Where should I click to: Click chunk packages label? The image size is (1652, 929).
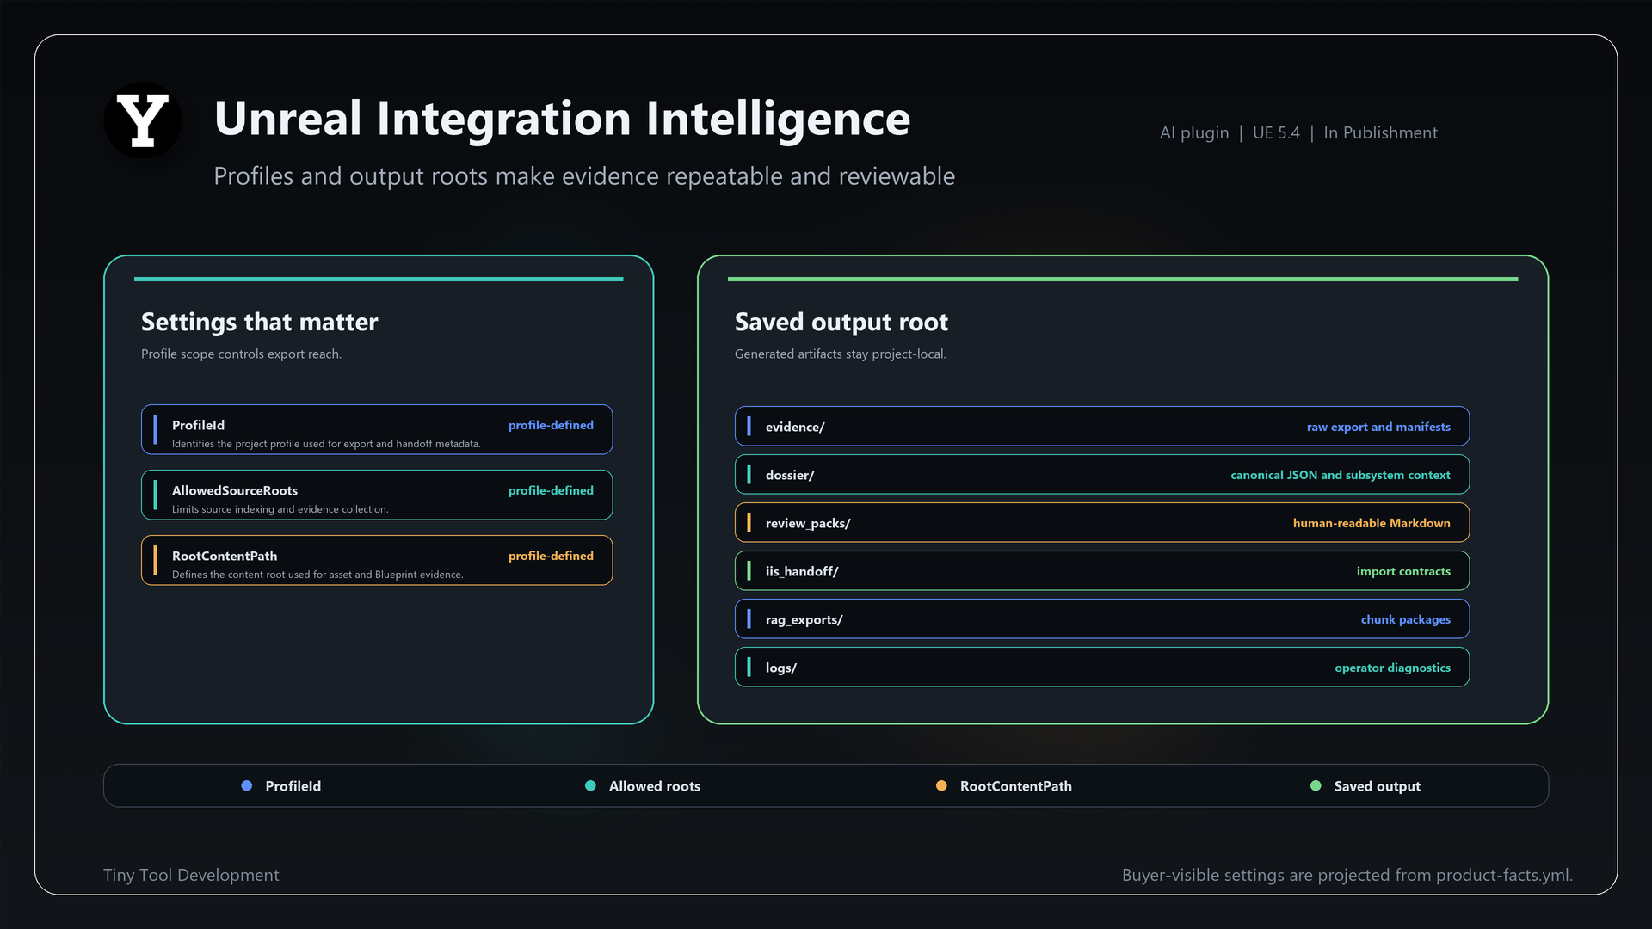point(1406,619)
